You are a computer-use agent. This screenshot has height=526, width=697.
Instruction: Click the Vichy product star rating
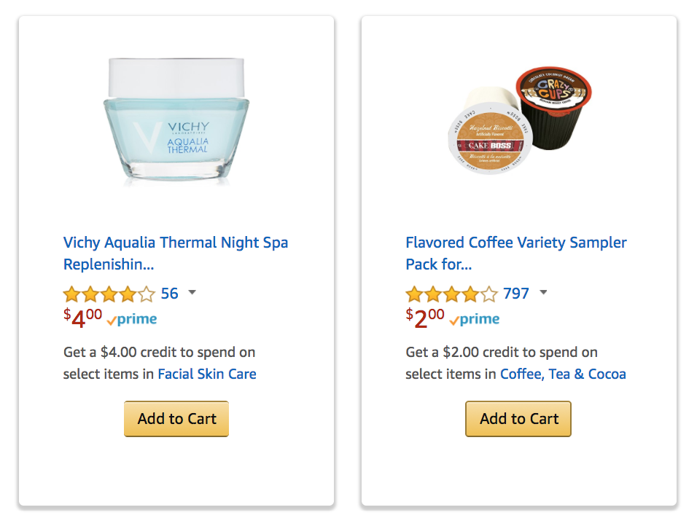tap(109, 294)
